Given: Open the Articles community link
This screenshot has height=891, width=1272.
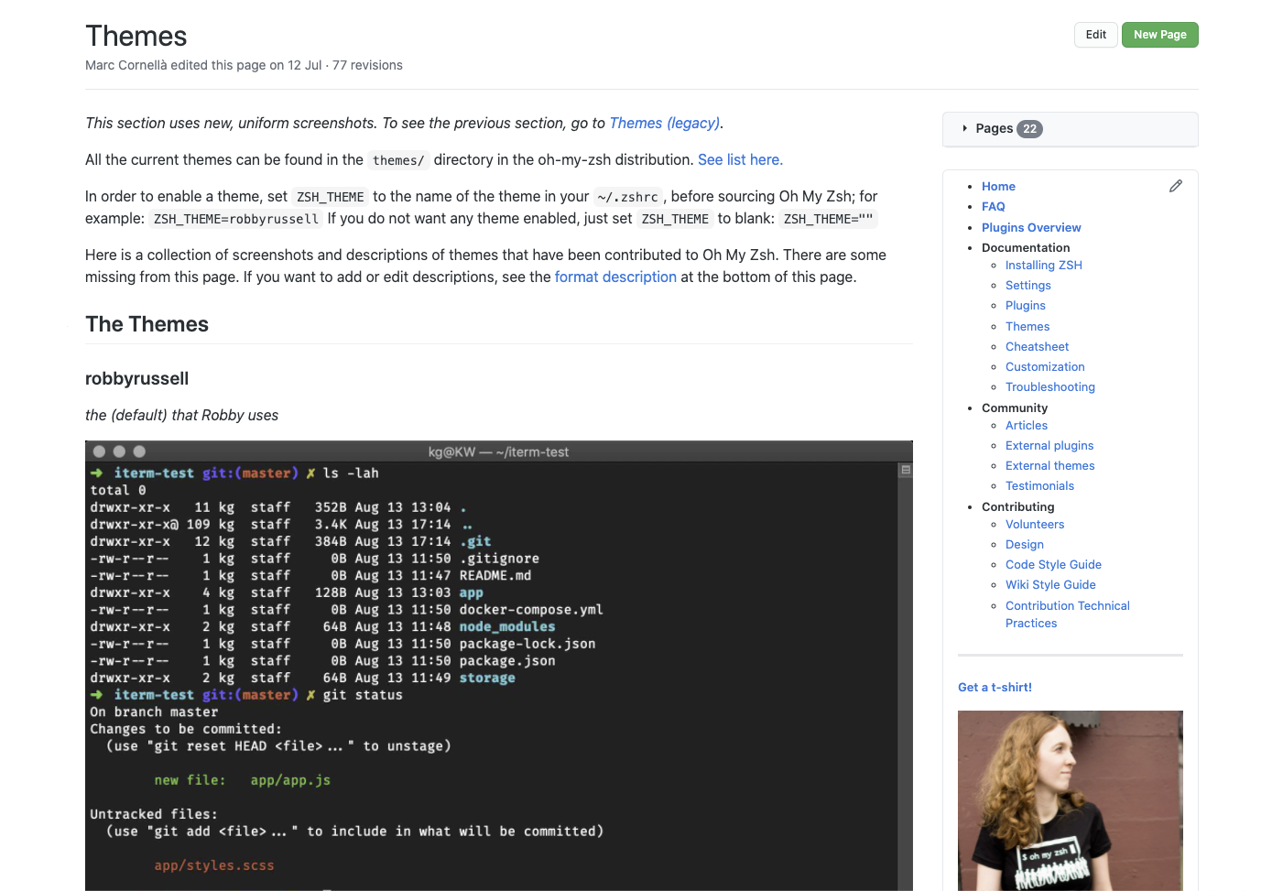Looking at the screenshot, I should (x=1027, y=425).
